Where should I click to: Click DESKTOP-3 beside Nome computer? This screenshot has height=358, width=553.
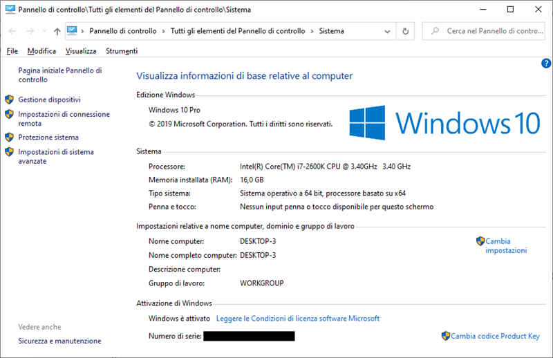pos(258,241)
